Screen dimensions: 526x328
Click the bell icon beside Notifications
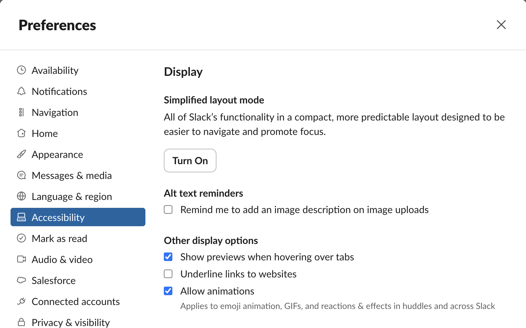(x=21, y=91)
